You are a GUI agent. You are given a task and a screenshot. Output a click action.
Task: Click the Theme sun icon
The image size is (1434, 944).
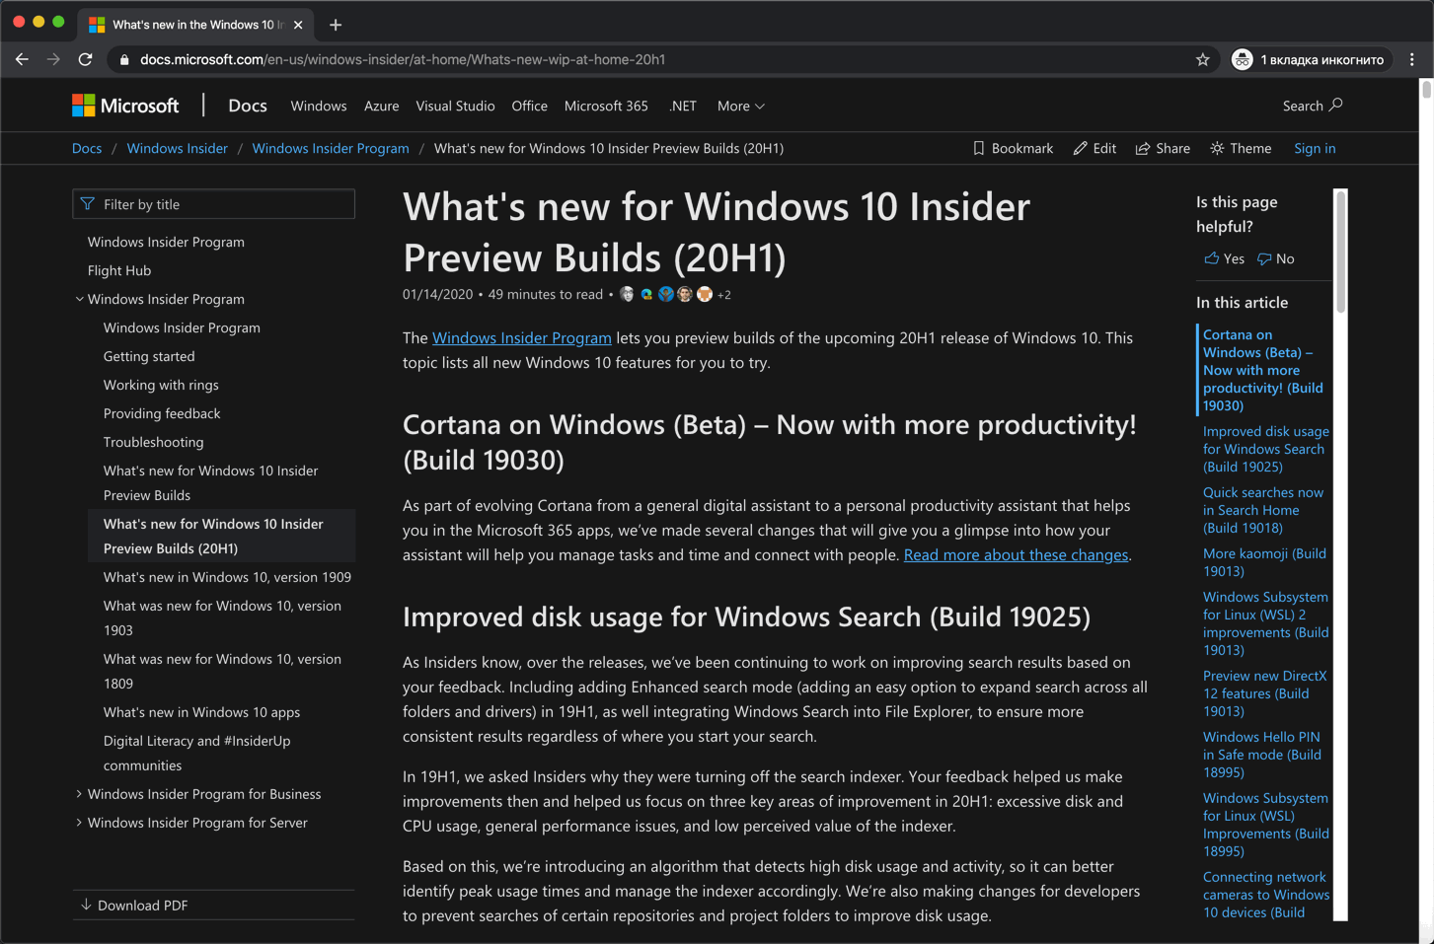[1218, 148]
